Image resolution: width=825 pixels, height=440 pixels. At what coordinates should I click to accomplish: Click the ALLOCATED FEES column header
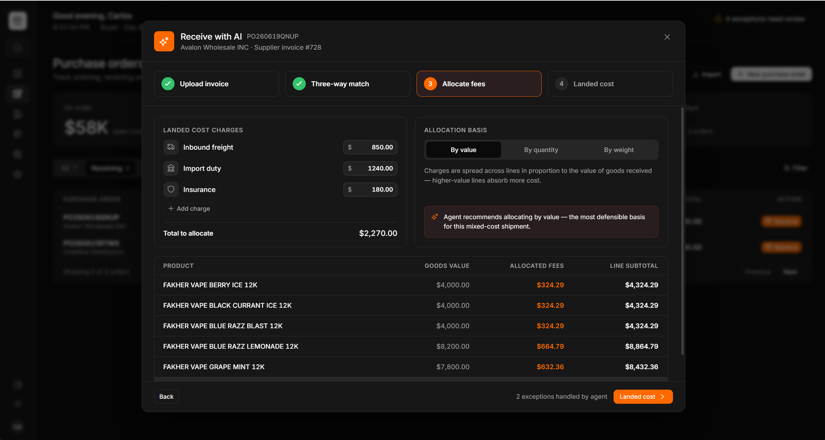click(x=537, y=266)
